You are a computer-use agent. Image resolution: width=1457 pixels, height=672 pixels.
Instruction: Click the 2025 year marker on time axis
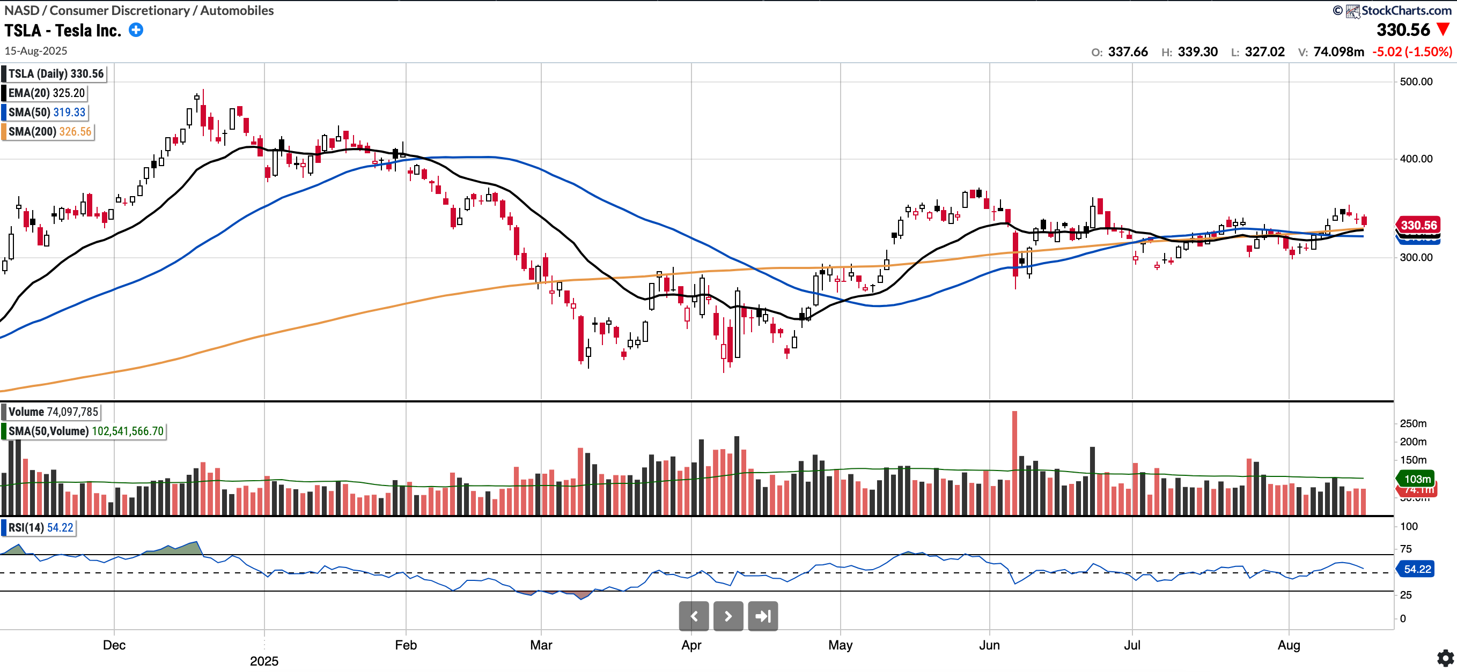pos(264,661)
